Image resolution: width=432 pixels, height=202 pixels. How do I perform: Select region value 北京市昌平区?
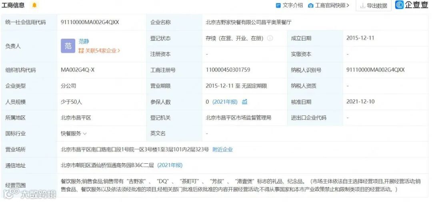[76, 118]
